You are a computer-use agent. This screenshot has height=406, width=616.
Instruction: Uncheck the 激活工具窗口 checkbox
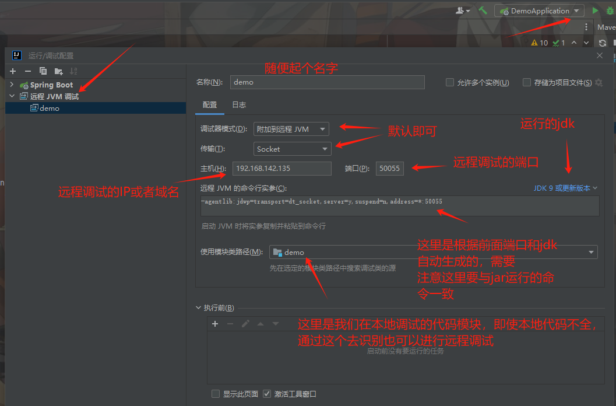[x=267, y=394]
